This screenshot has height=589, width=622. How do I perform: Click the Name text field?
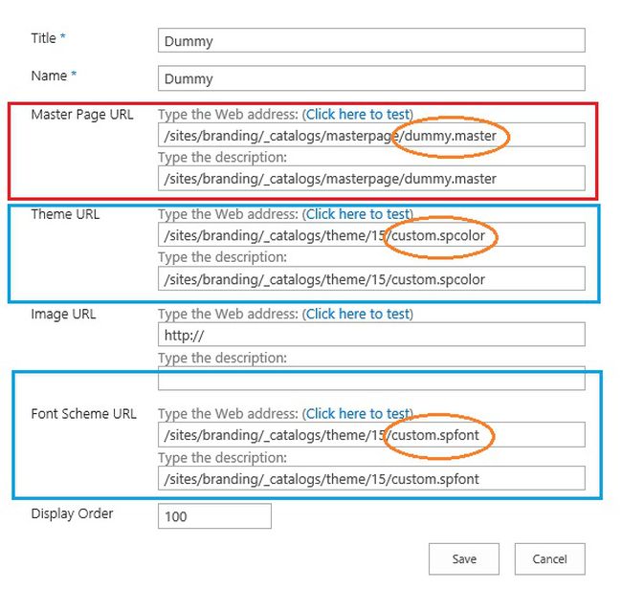pos(370,78)
